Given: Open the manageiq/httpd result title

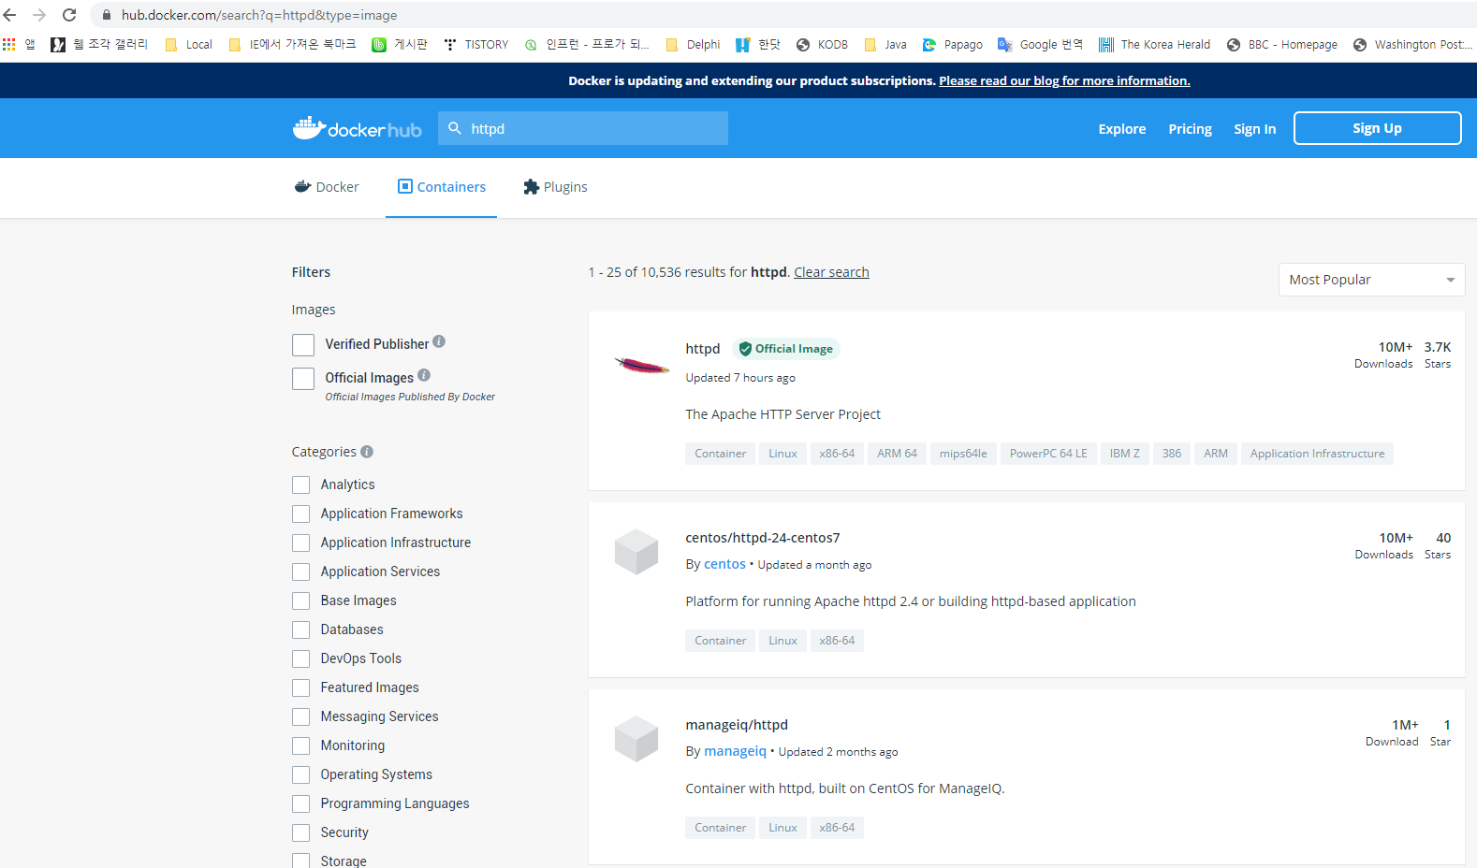Looking at the screenshot, I should [737, 725].
